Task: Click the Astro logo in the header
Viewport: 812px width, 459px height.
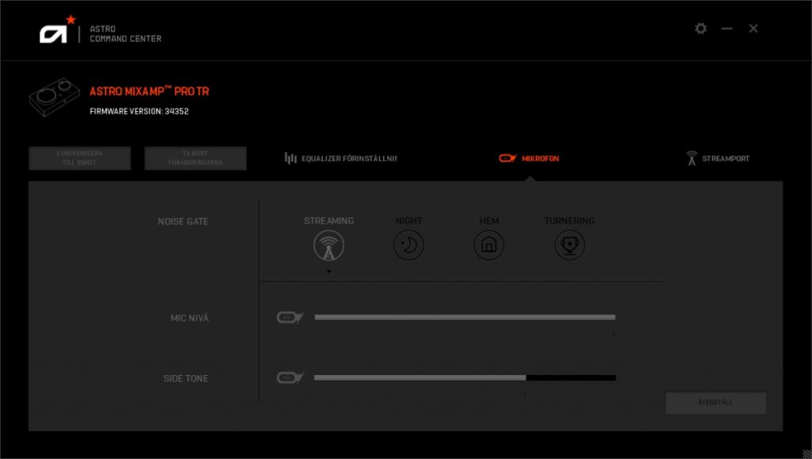Action: 57,29
